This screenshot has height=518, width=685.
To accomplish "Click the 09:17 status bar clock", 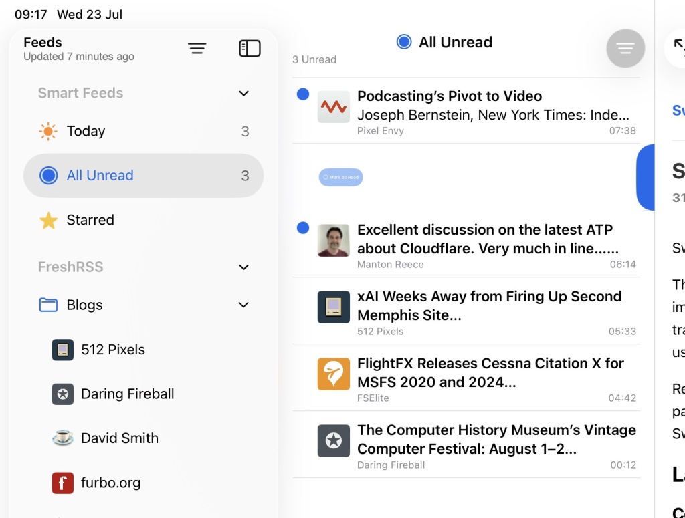I will click(31, 15).
